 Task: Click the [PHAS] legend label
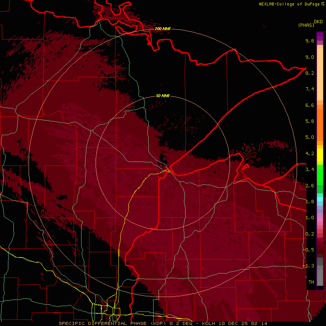(x=306, y=25)
